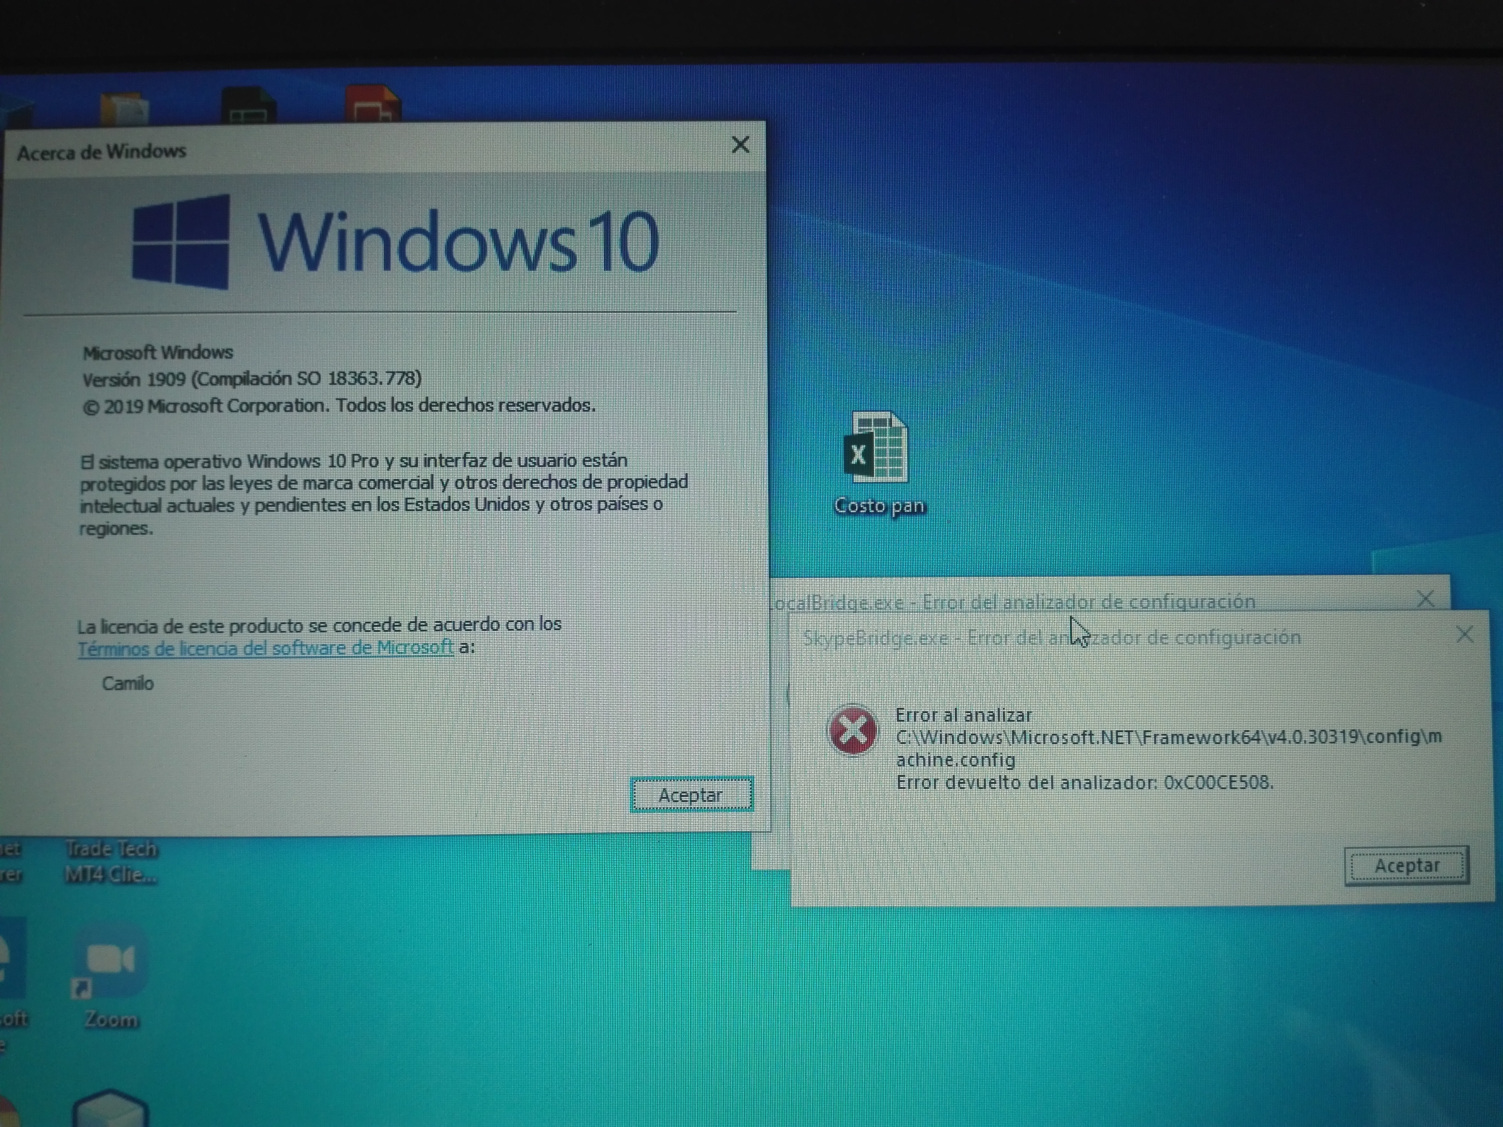Screen dimensions: 1503x1127
Task: Select the red presentation file icon on desktop
Action: click(372, 104)
